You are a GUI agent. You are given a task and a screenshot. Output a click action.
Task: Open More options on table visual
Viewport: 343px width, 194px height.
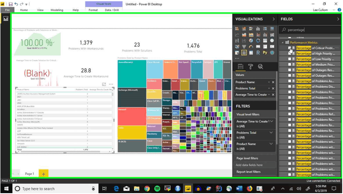click(x=111, y=84)
